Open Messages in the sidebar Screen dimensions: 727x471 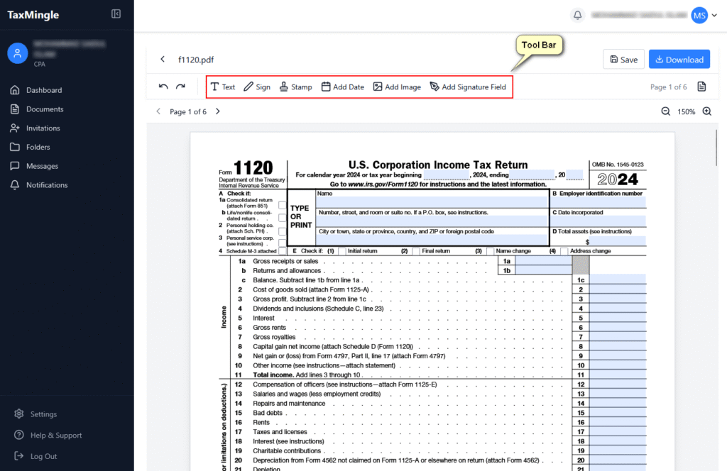42,166
